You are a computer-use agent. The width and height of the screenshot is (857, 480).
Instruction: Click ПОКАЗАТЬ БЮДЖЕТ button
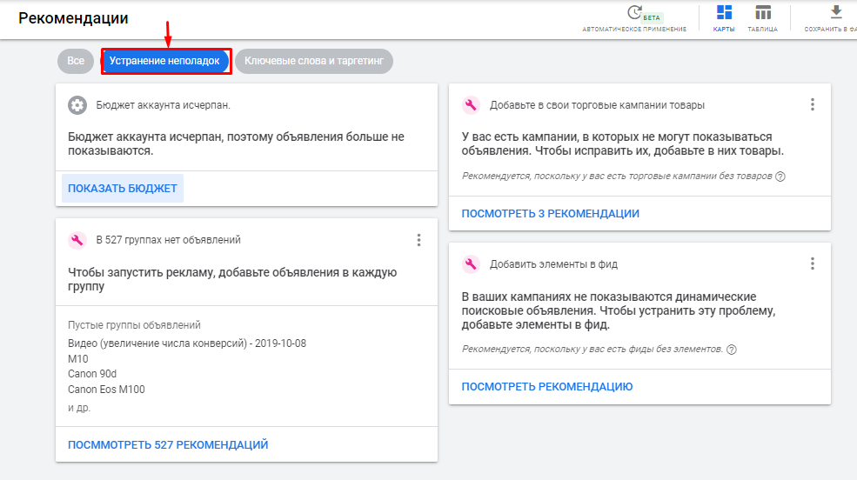123,189
